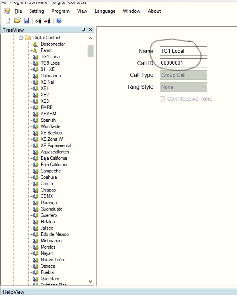Click the Name input field
Image resolution: width=237 pixels, height=295 pixels.
(183, 51)
